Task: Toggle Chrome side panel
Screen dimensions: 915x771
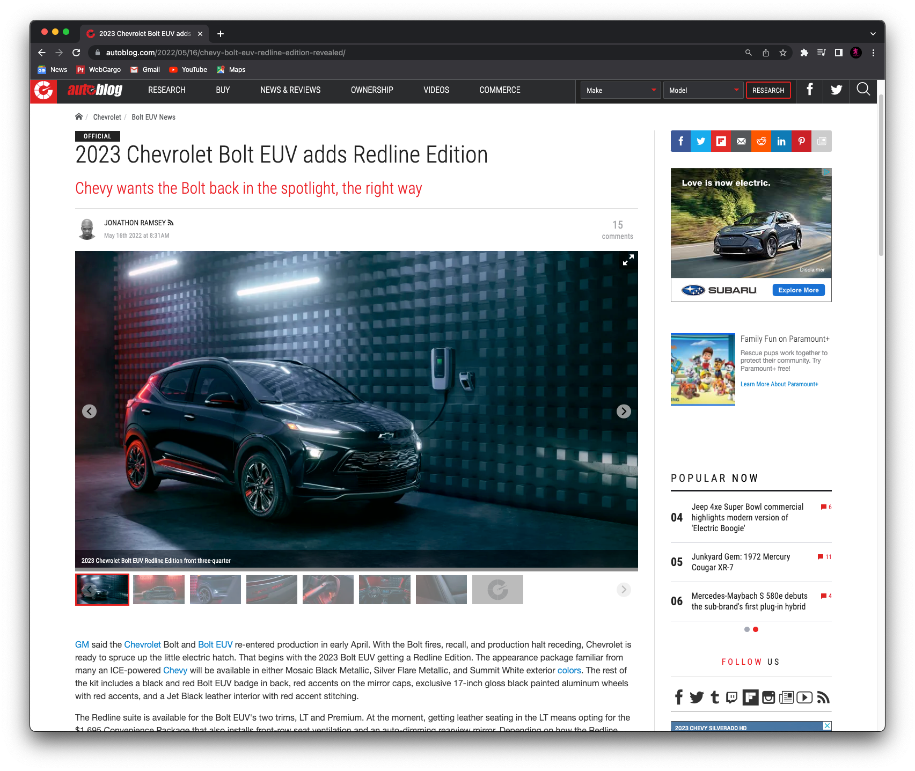Action: click(x=838, y=53)
